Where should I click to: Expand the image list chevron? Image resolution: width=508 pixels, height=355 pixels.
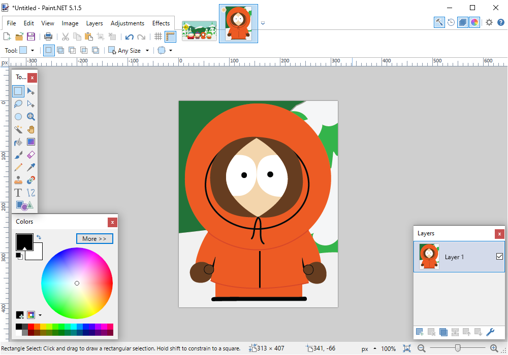[x=263, y=23]
